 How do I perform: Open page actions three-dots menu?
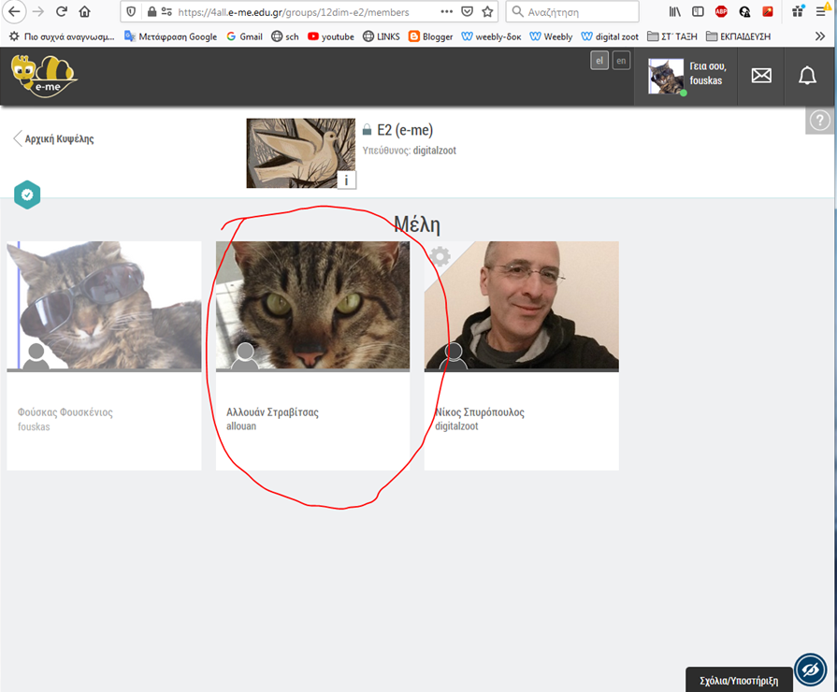pos(447,12)
